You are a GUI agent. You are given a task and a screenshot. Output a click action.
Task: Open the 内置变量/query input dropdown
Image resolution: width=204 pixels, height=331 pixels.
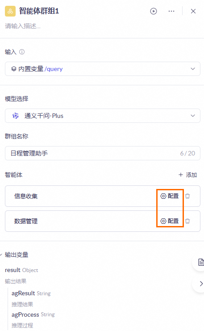(103, 69)
